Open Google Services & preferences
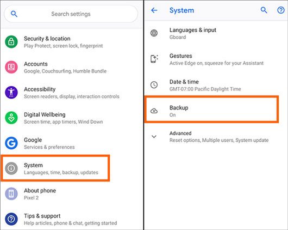 coord(72,143)
